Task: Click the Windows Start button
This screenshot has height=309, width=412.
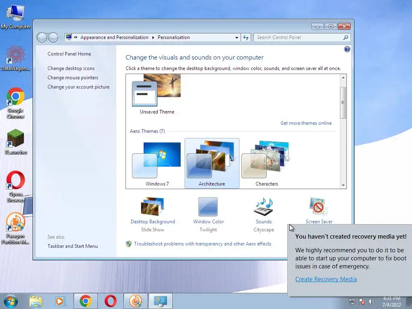Action: [11, 301]
